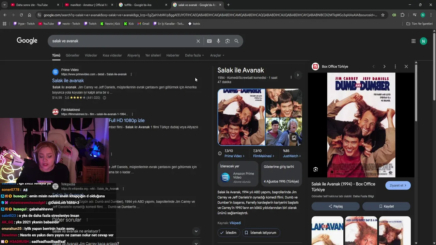Expand Araçlar tools dropdown
Screen dimensions: 436x245
click(x=217, y=55)
